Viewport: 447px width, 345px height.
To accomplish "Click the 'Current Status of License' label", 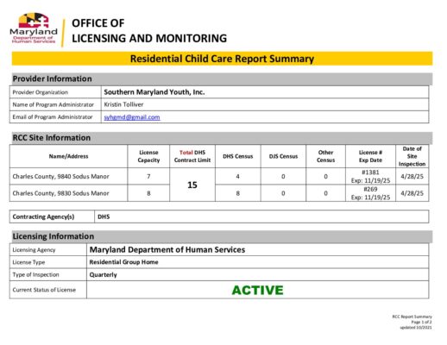I will coord(44,290).
